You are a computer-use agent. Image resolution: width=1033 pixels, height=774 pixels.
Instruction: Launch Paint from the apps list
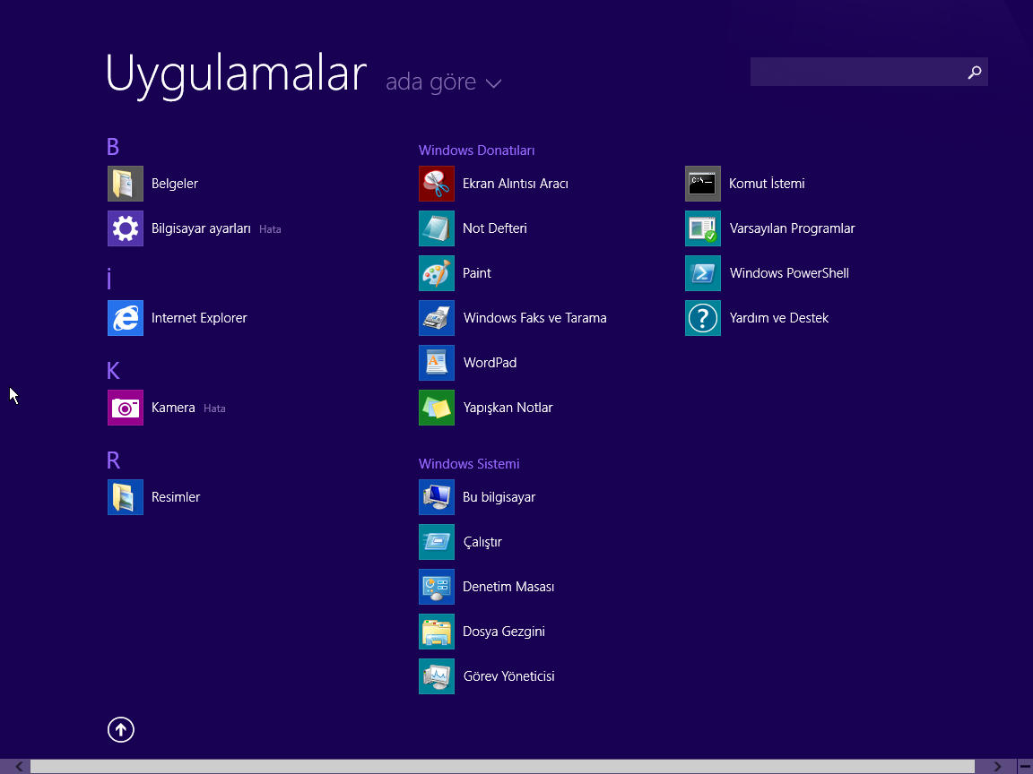click(437, 273)
